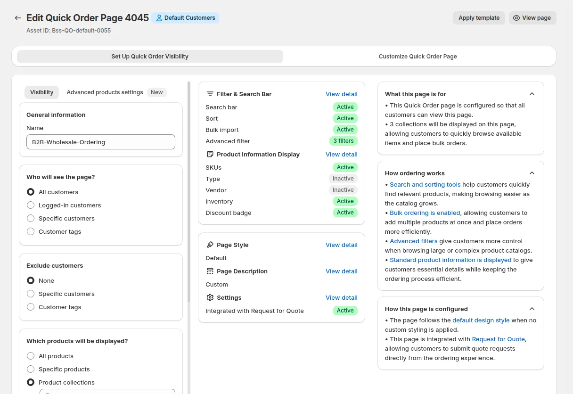
Task: Click the New badge
Action: click(157, 92)
